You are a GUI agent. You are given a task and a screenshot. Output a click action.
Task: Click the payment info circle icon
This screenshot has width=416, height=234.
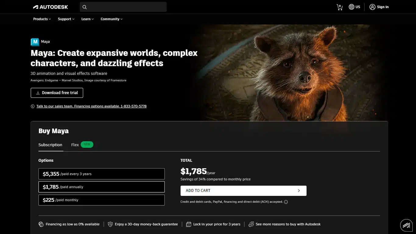[286, 202]
